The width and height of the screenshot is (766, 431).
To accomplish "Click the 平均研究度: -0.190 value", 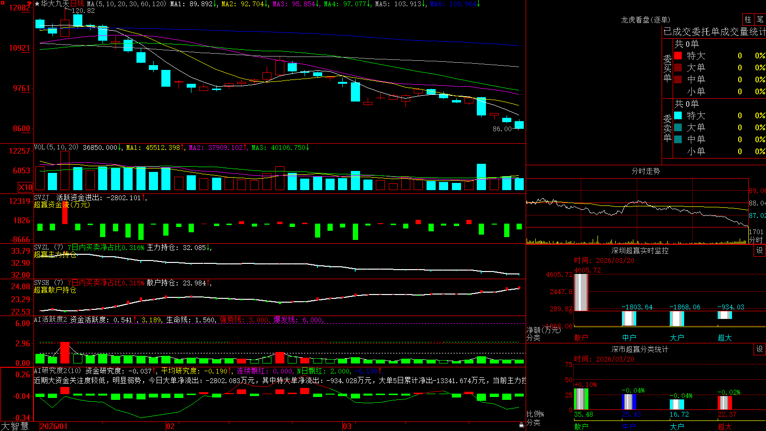I will pyautogui.click(x=194, y=371).
